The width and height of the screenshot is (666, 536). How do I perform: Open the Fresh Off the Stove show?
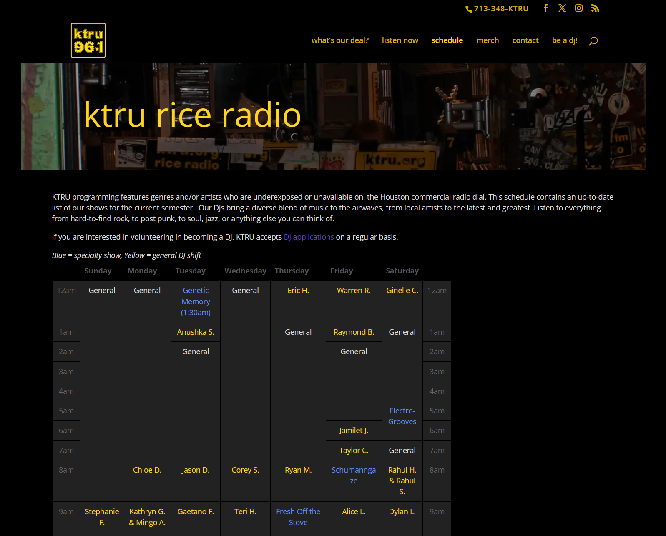tap(298, 517)
